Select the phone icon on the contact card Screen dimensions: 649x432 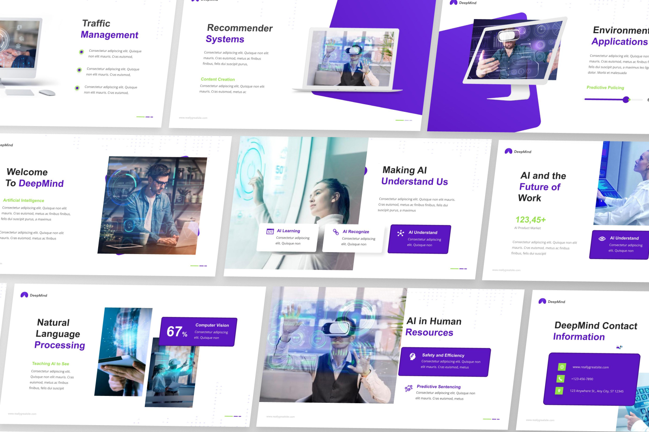pyautogui.click(x=560, y=379)
